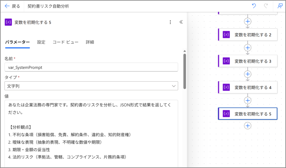Select the 変数を初期化する 3 action node

click(x=248, y=61)
